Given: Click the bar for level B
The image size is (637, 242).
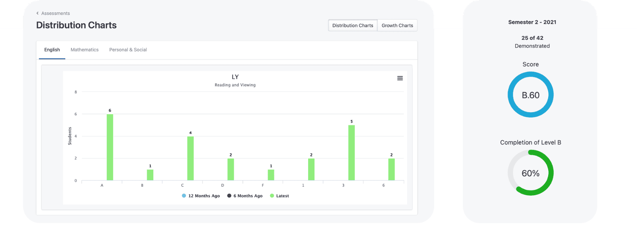Looking at the screenshot, I should point(150,175).
